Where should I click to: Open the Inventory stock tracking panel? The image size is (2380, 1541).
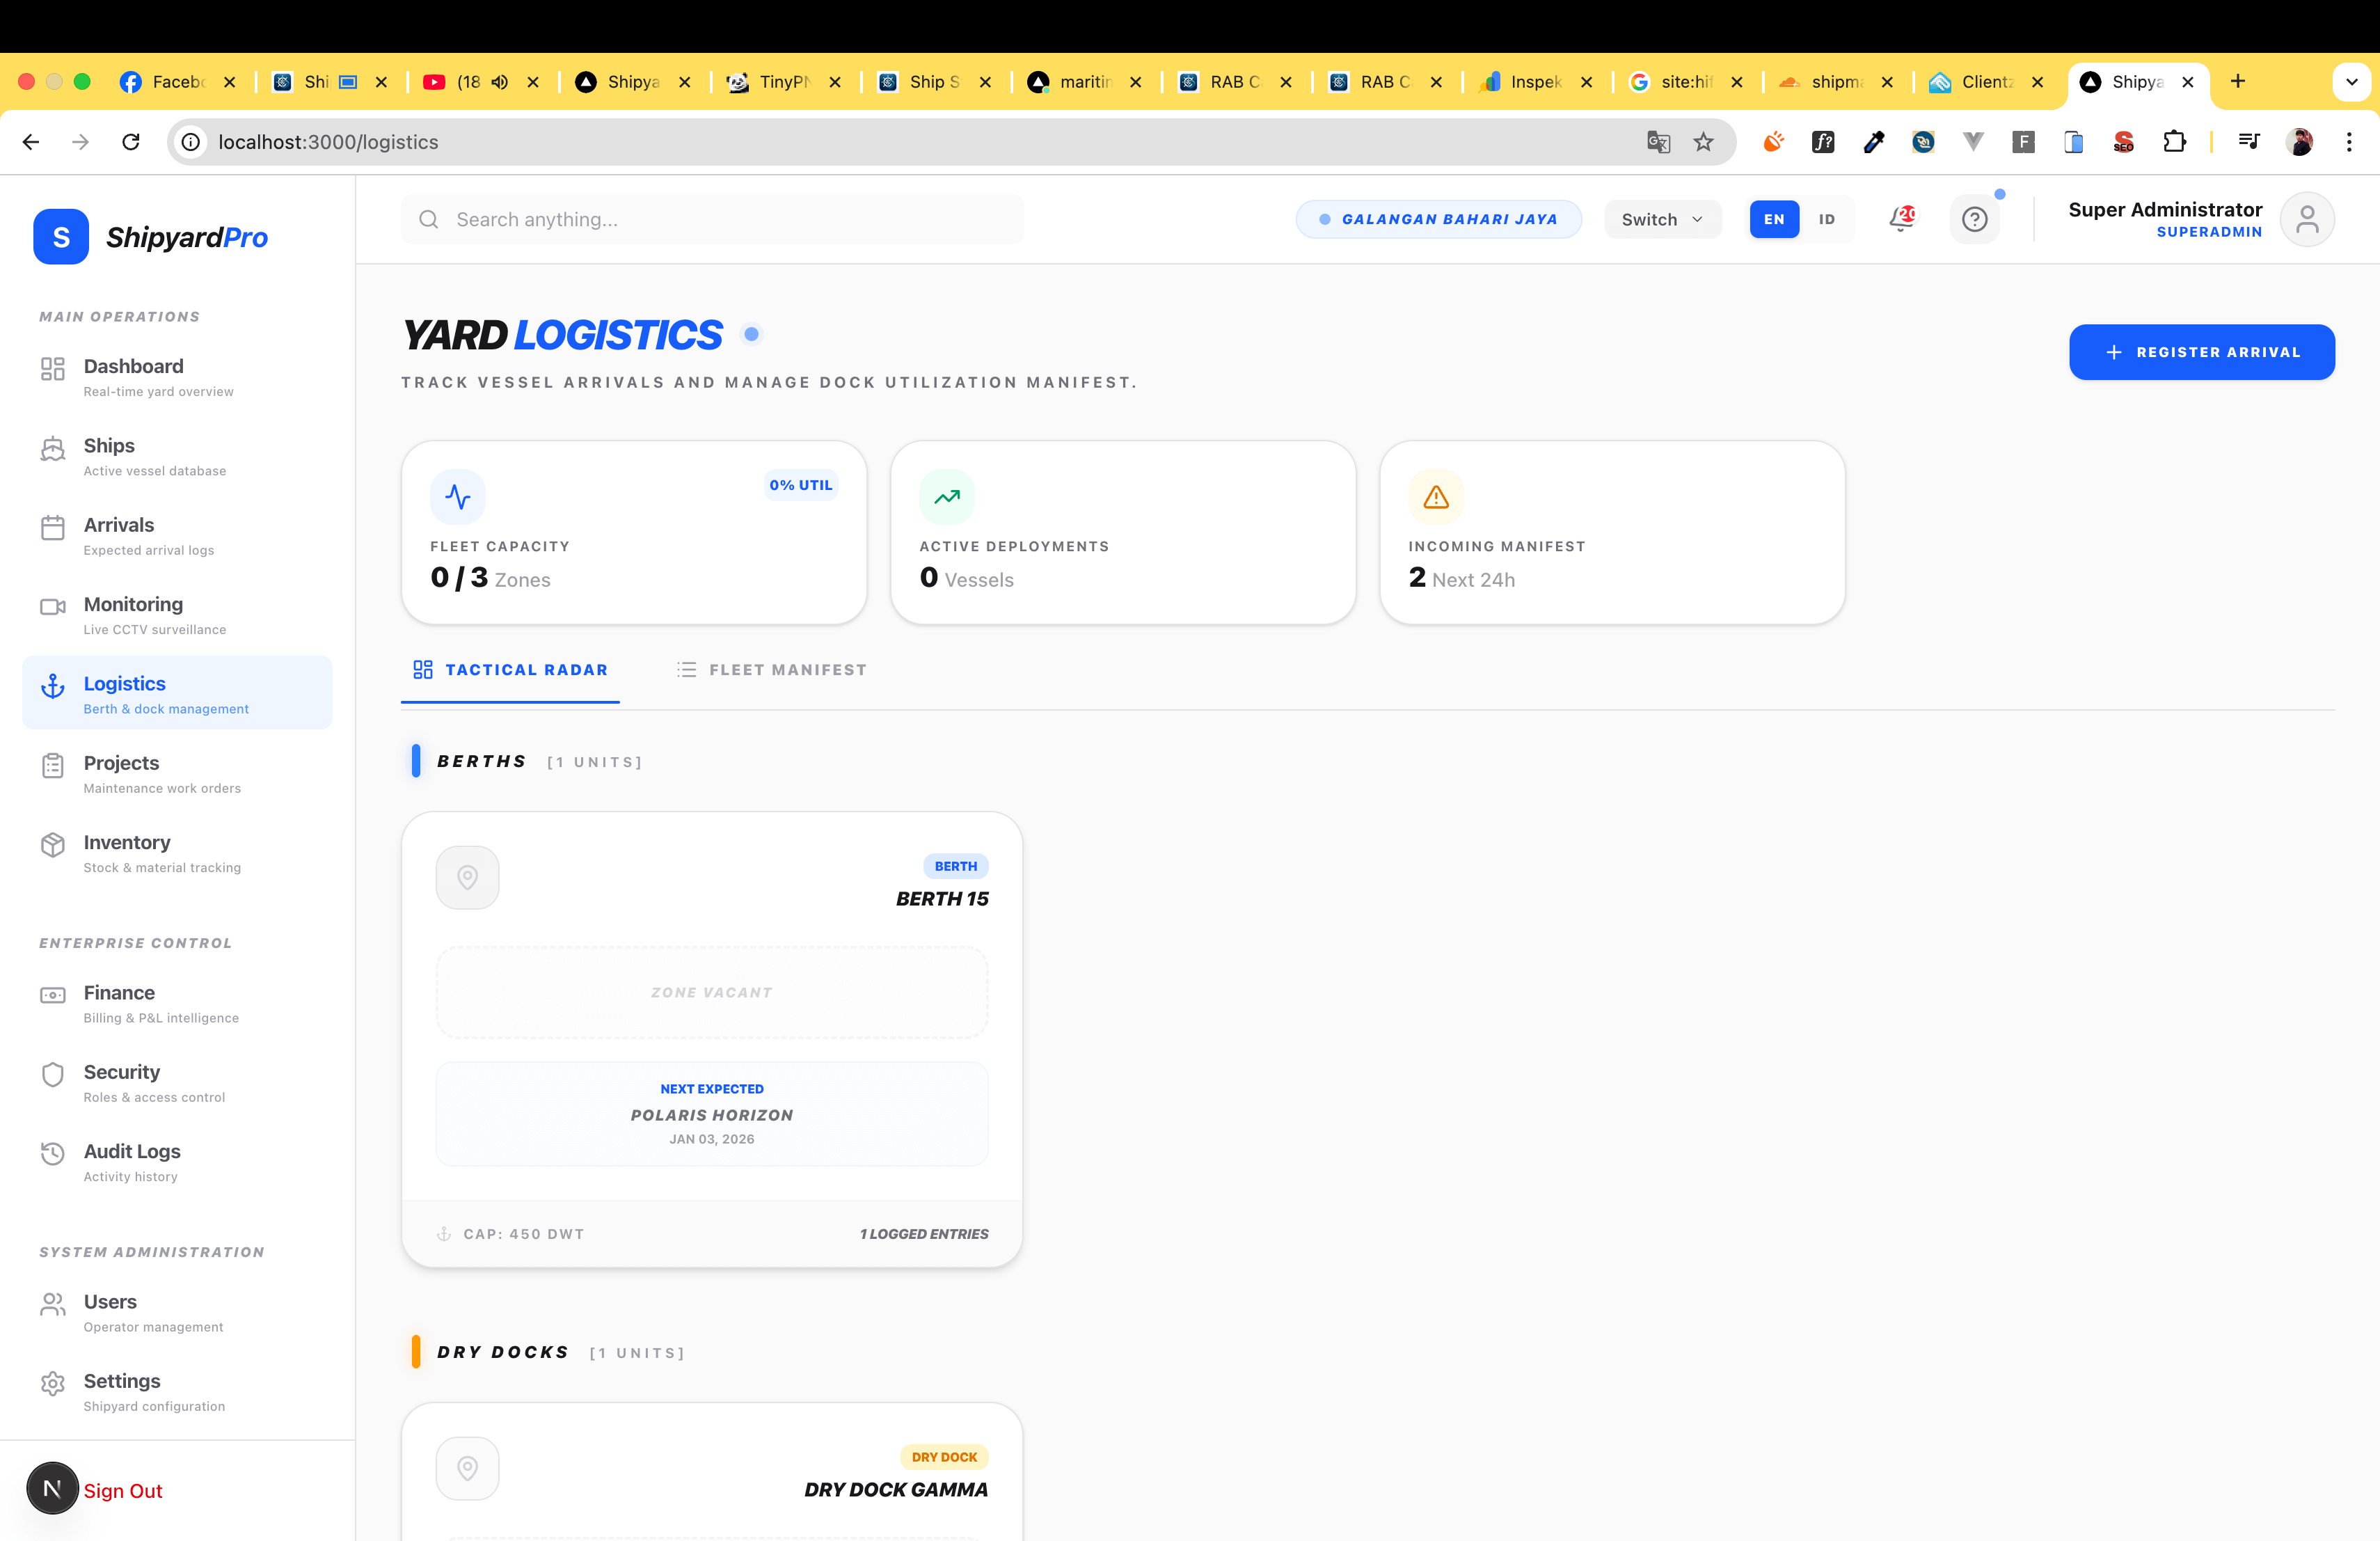[x=126, y=843]
